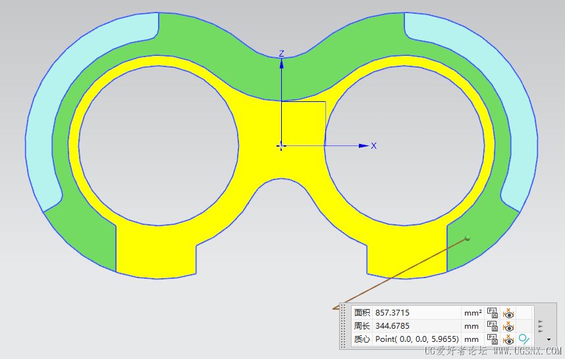Expand the measurement panel with triple arrows
The image size is (565, 359).
[x=541, y=326]
